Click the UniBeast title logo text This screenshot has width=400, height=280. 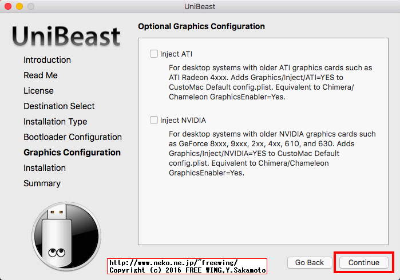(x=66, y=37)
